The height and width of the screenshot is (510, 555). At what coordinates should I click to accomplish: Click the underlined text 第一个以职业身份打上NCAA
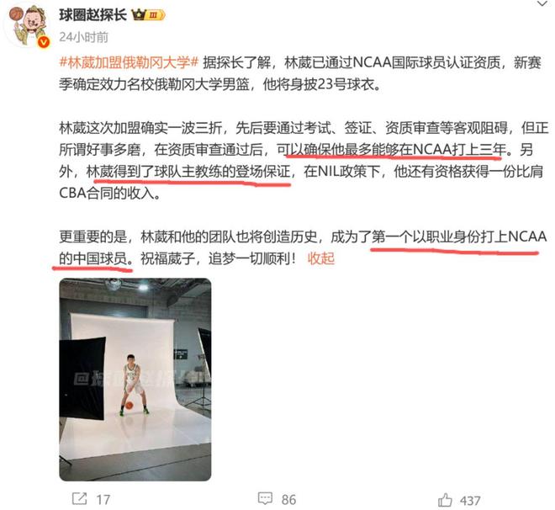click(x=459, y=236)
